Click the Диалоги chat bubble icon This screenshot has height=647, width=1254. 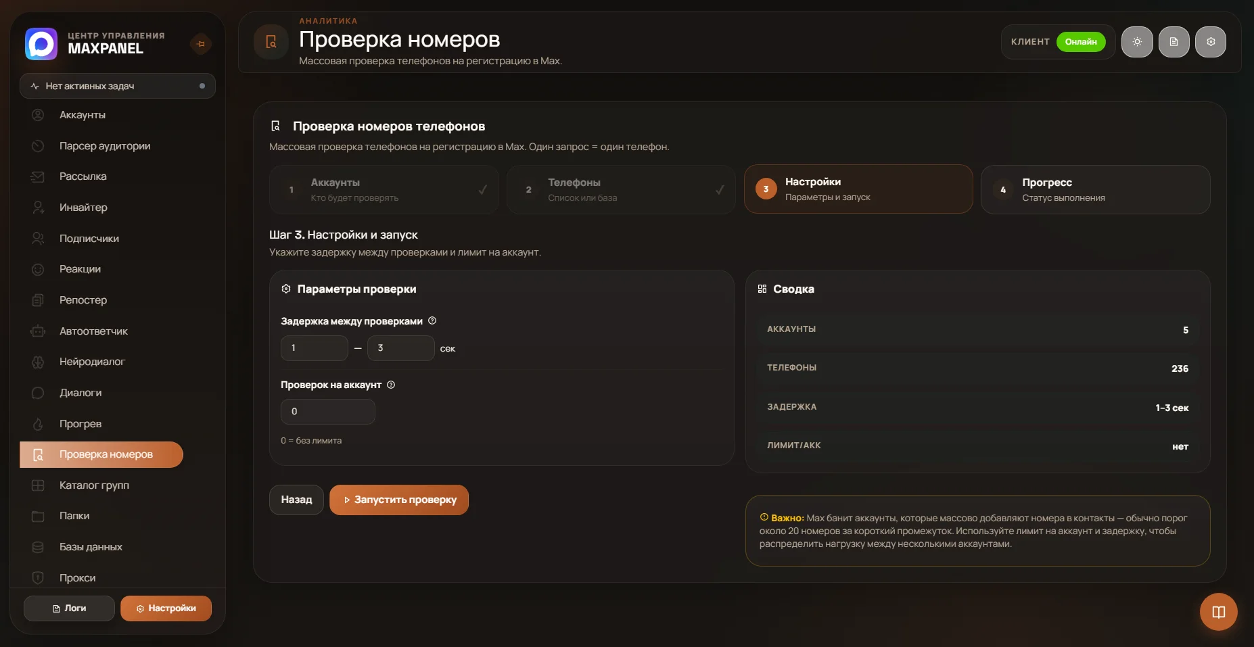pyautogui.click(x=38, y=393)
